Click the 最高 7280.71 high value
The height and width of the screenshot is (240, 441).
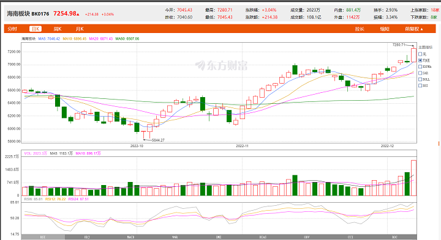click(x=225, y=10)
